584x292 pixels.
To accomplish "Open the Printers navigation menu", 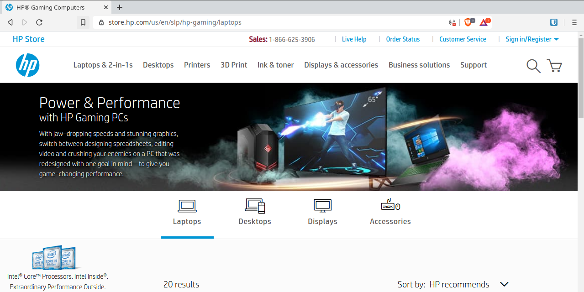I will 197,65.
